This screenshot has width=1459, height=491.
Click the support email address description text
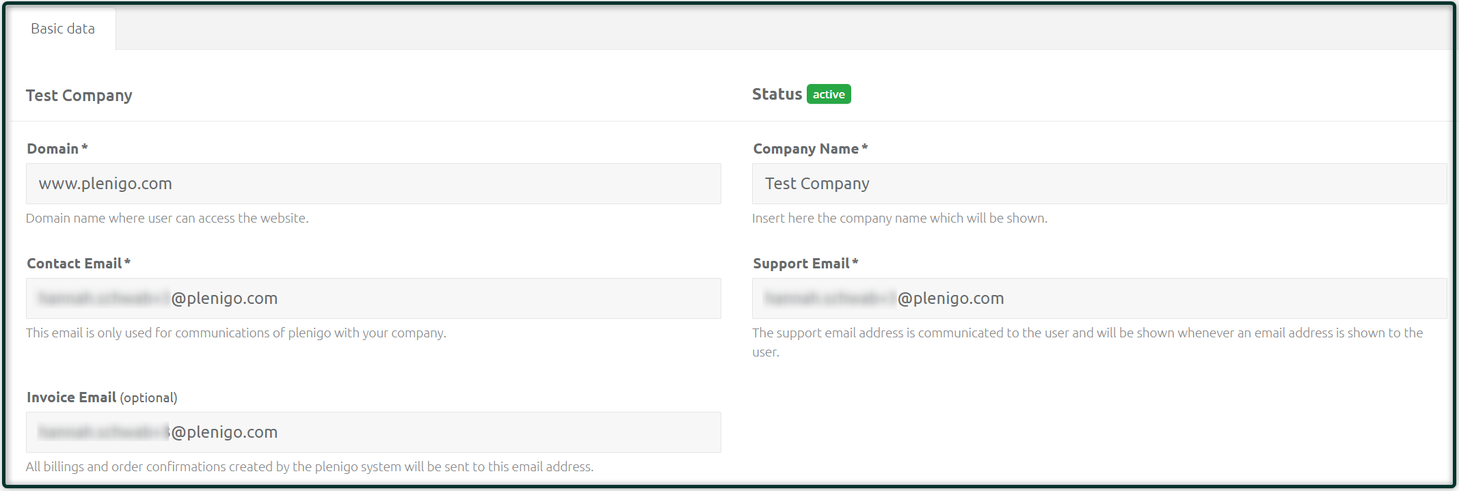[1088, 342]
